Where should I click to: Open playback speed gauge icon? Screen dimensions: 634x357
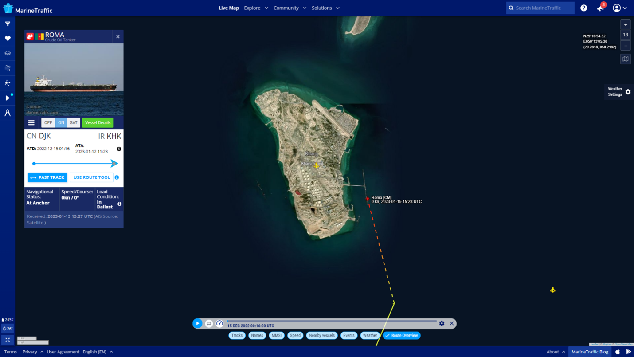(x=219, y=324)
